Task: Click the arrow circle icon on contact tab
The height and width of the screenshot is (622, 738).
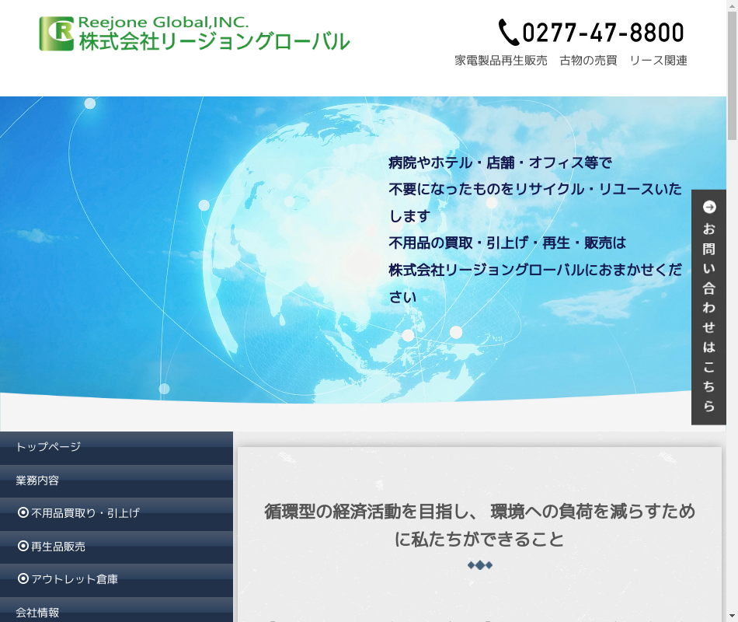Action: (709, 207)
